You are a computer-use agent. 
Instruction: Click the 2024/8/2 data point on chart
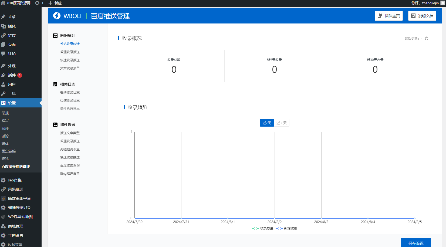(275, 218)
